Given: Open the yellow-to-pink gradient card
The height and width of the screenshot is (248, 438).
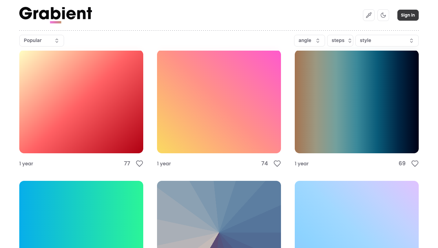Looking at the screenshot, I should point(219,102).
